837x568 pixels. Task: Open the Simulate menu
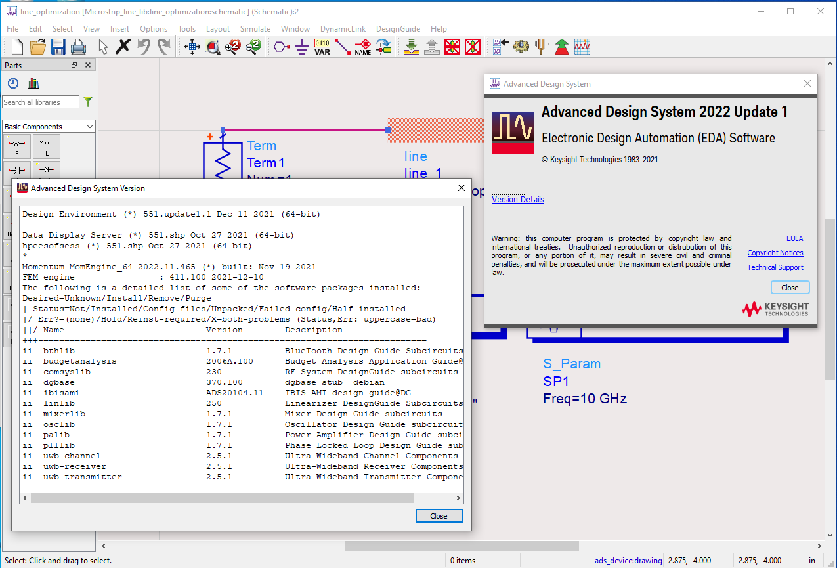(x=255, y=29)
